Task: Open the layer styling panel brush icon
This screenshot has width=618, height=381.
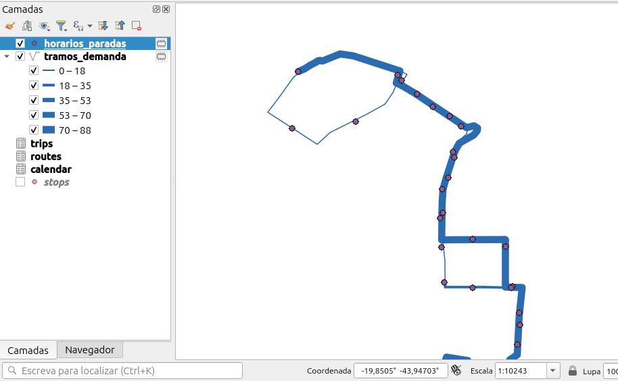Action: [x=10, y=26]
